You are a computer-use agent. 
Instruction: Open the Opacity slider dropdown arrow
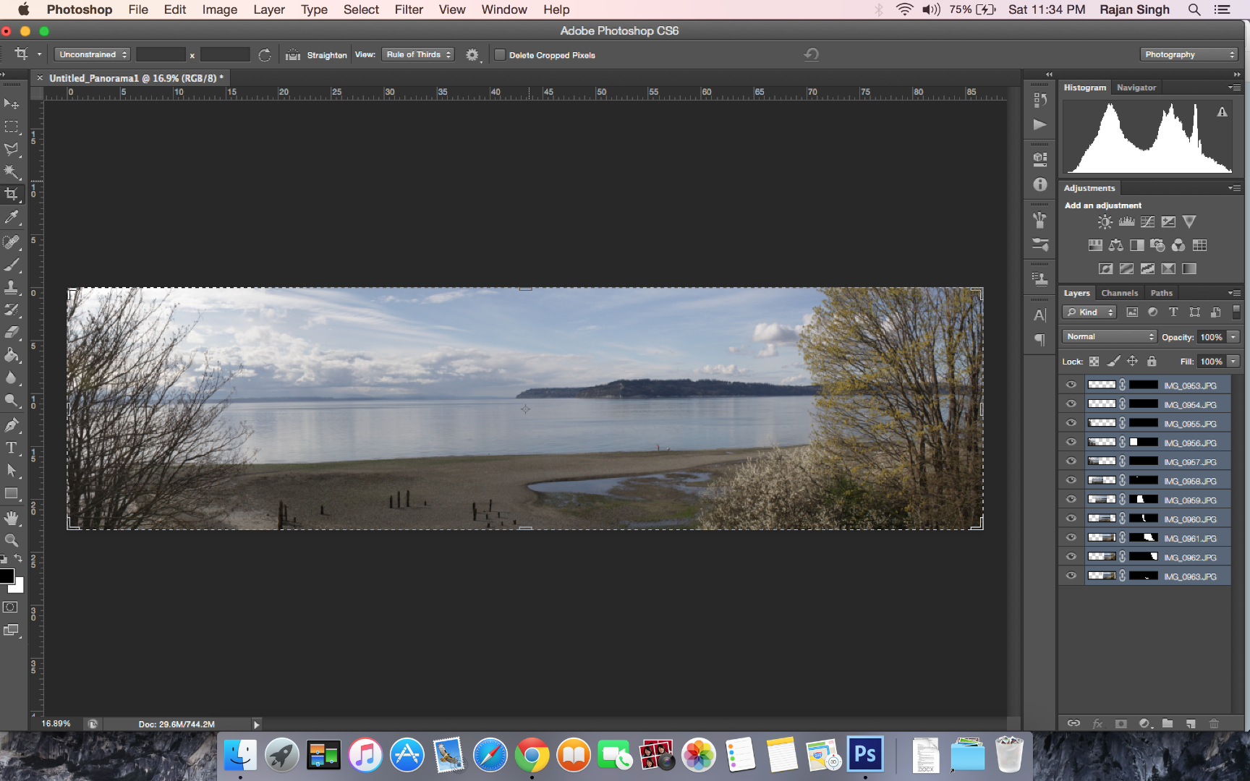1233,337
